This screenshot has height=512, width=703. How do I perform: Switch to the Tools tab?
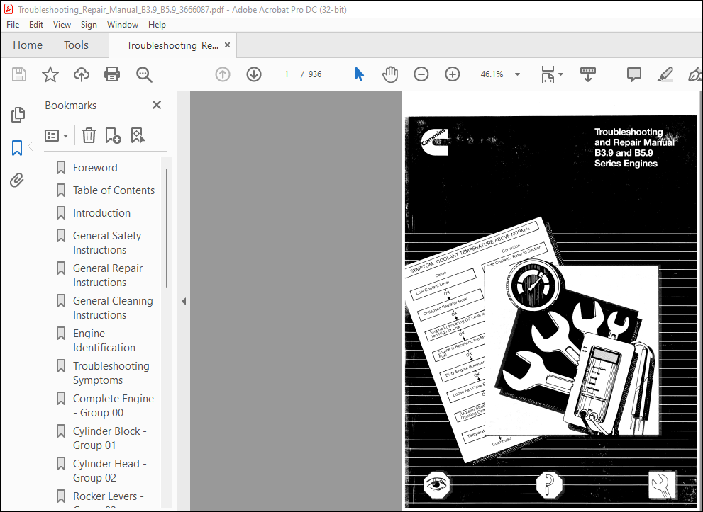click(x=76, y=45)
